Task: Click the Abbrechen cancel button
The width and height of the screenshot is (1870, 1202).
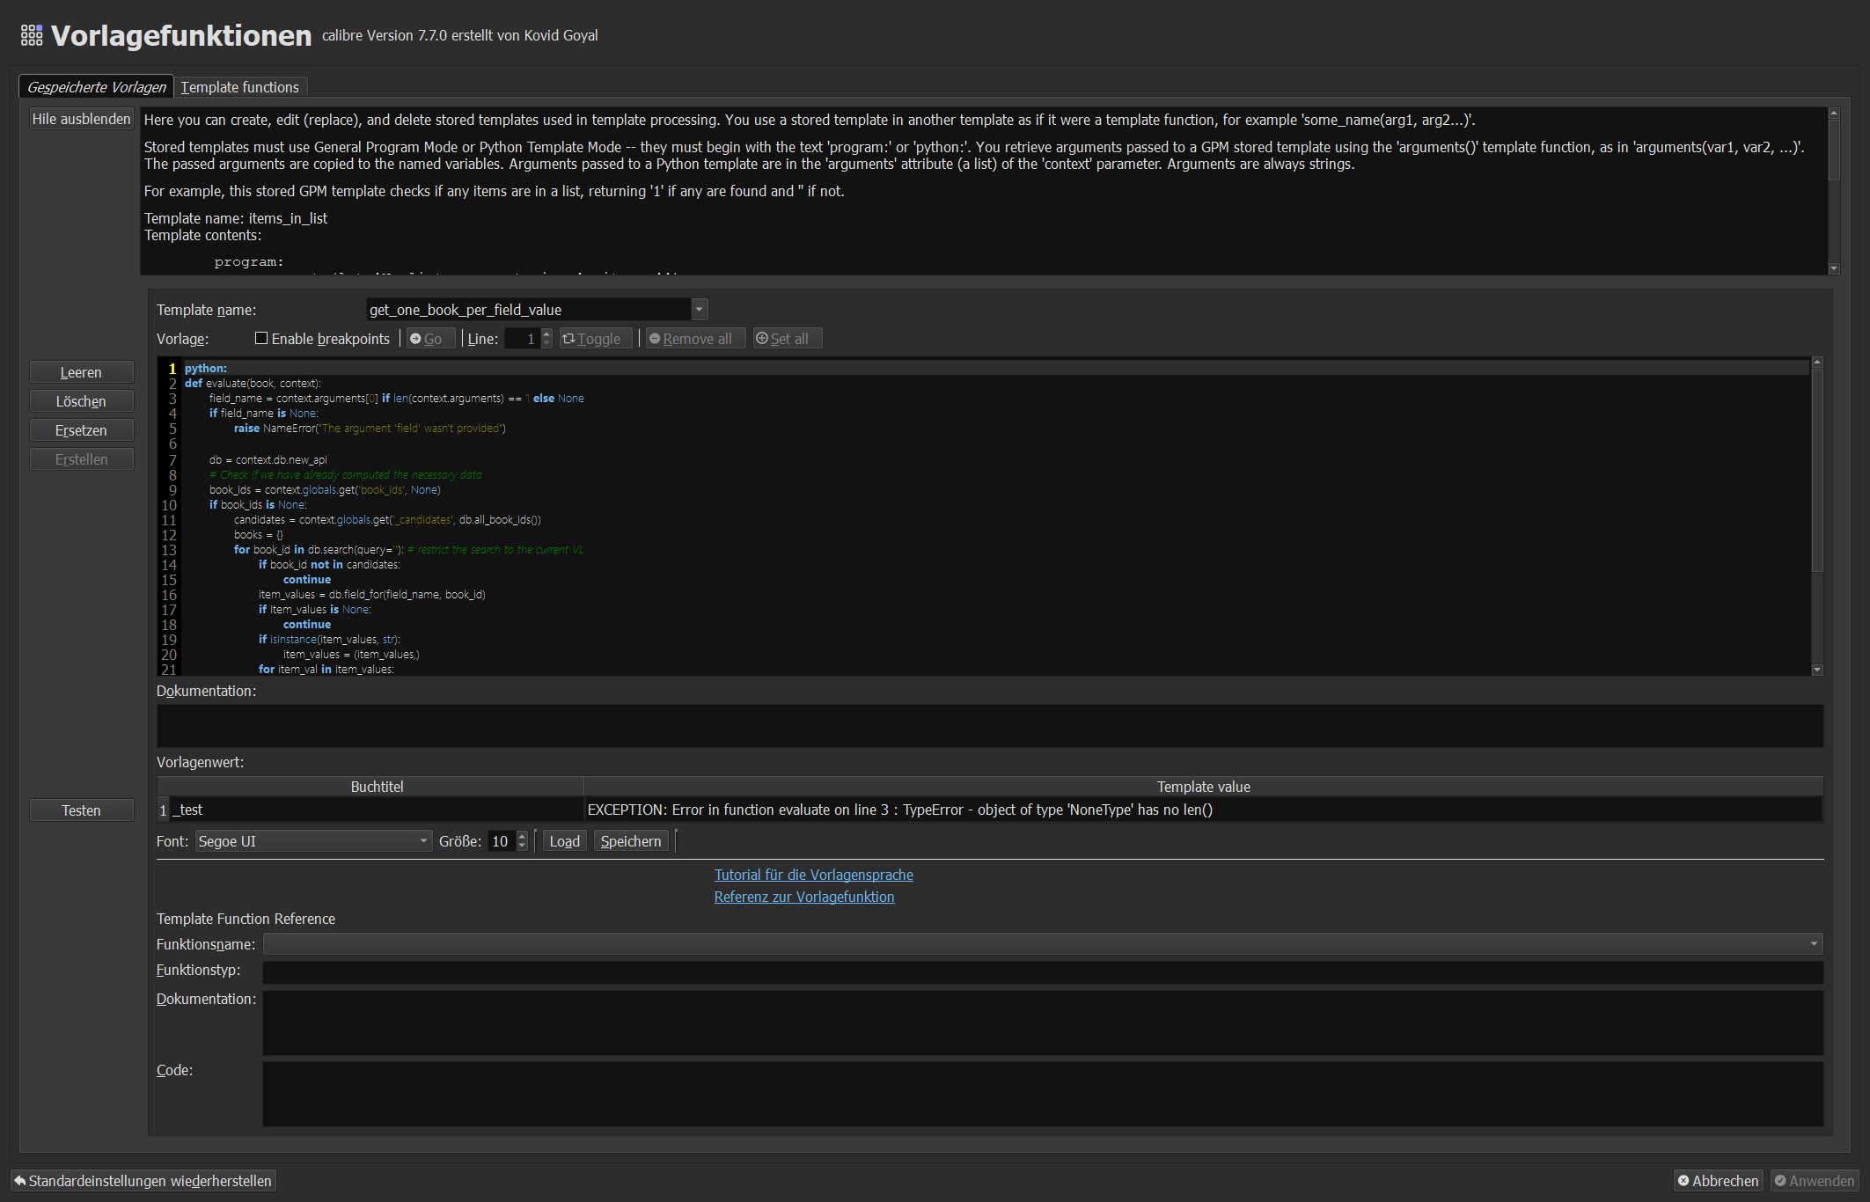Action: (1718, 1181)
